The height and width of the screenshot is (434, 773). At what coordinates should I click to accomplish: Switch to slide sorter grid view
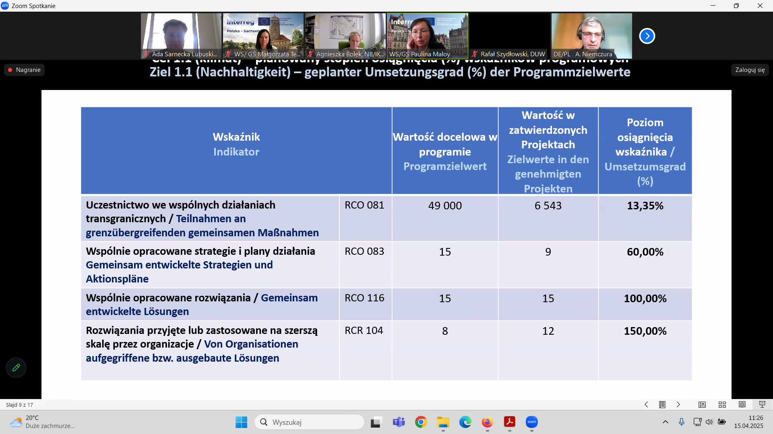coord(722,405)
